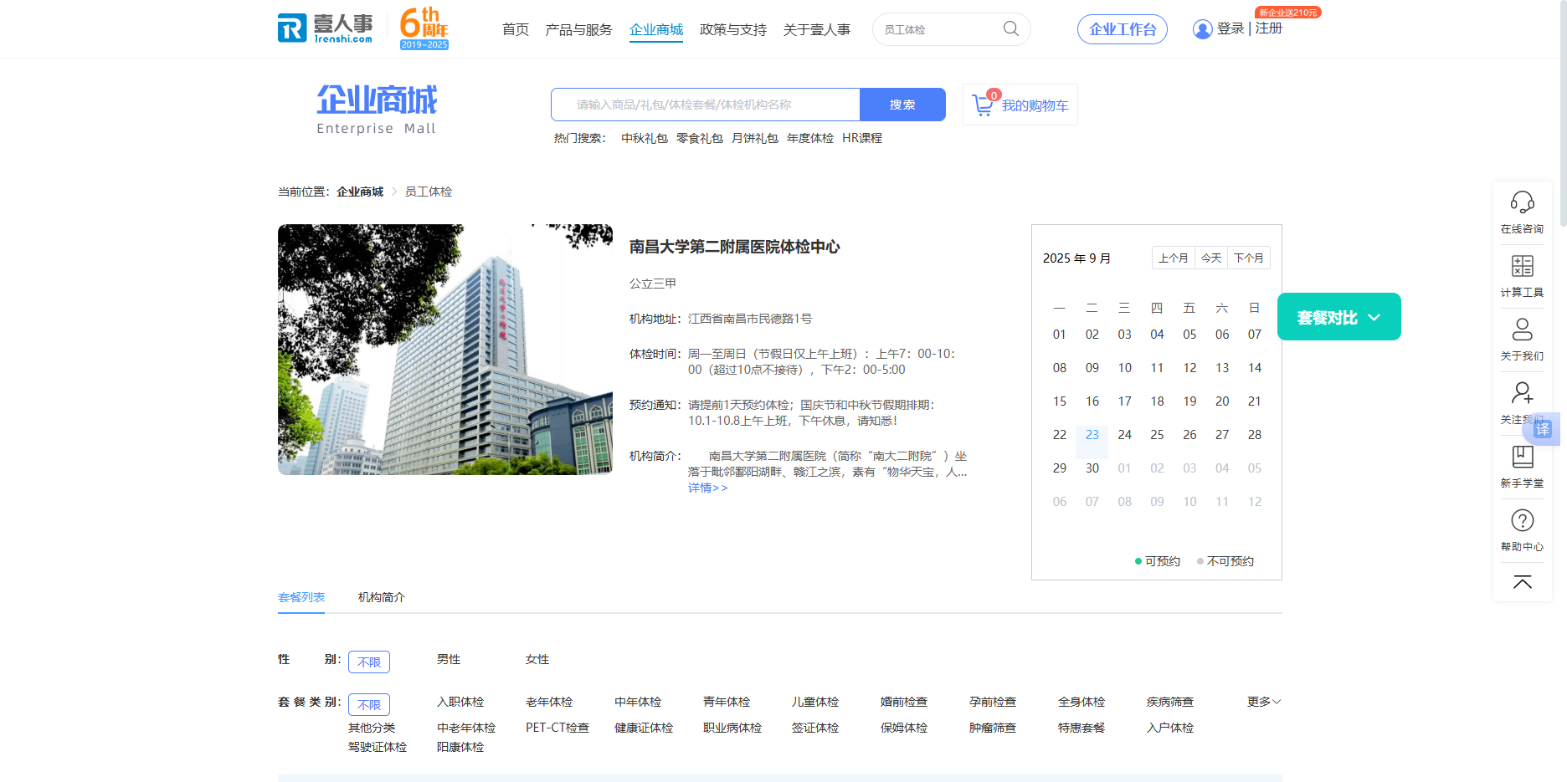Open 在线咨询 headset icon in sidebar
Viewport: 1567px width, 782px height.
point(1522,202)
